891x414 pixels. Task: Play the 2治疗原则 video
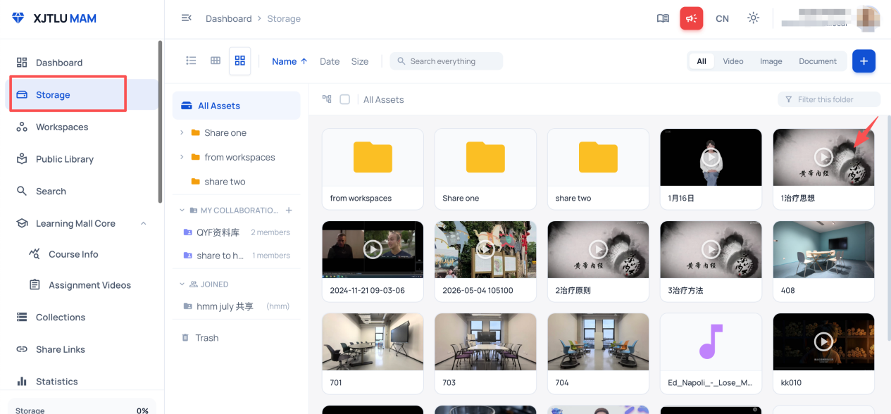click(x=598, y=249)
